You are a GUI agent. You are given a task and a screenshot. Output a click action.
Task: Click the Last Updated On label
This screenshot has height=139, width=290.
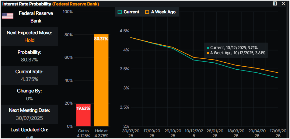(30, 130)
